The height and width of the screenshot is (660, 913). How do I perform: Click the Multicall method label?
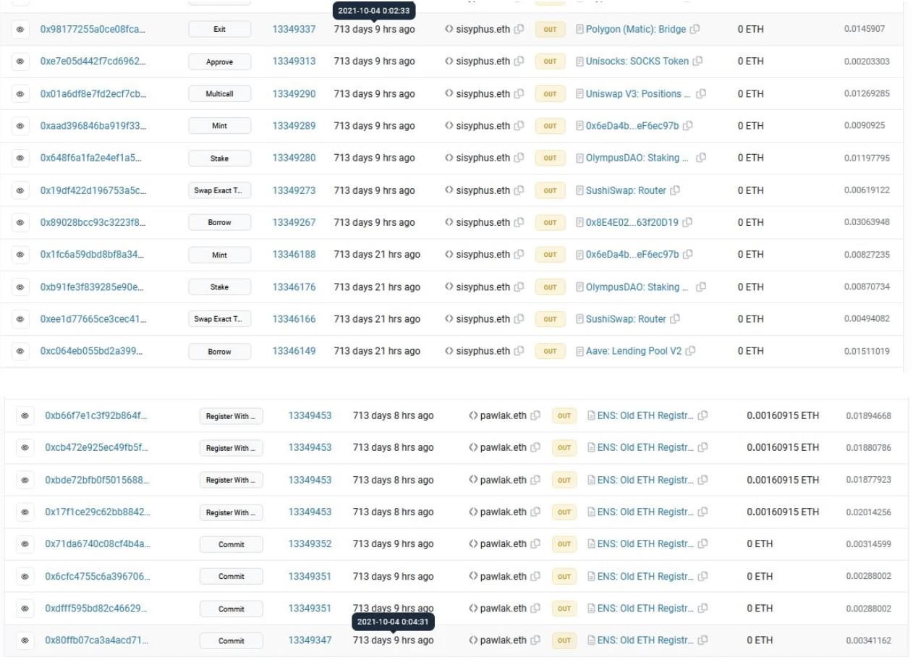(219, 94)
